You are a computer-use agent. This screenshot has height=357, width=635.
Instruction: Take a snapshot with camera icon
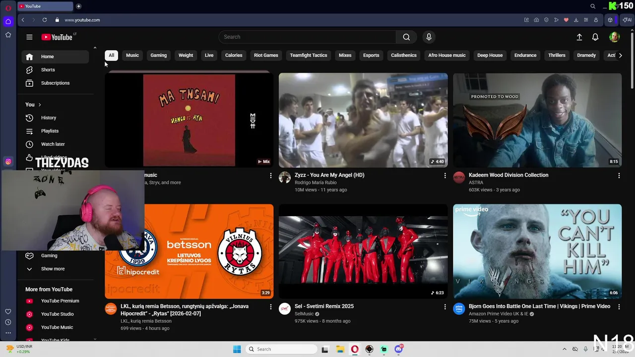[x=536, y=20]
